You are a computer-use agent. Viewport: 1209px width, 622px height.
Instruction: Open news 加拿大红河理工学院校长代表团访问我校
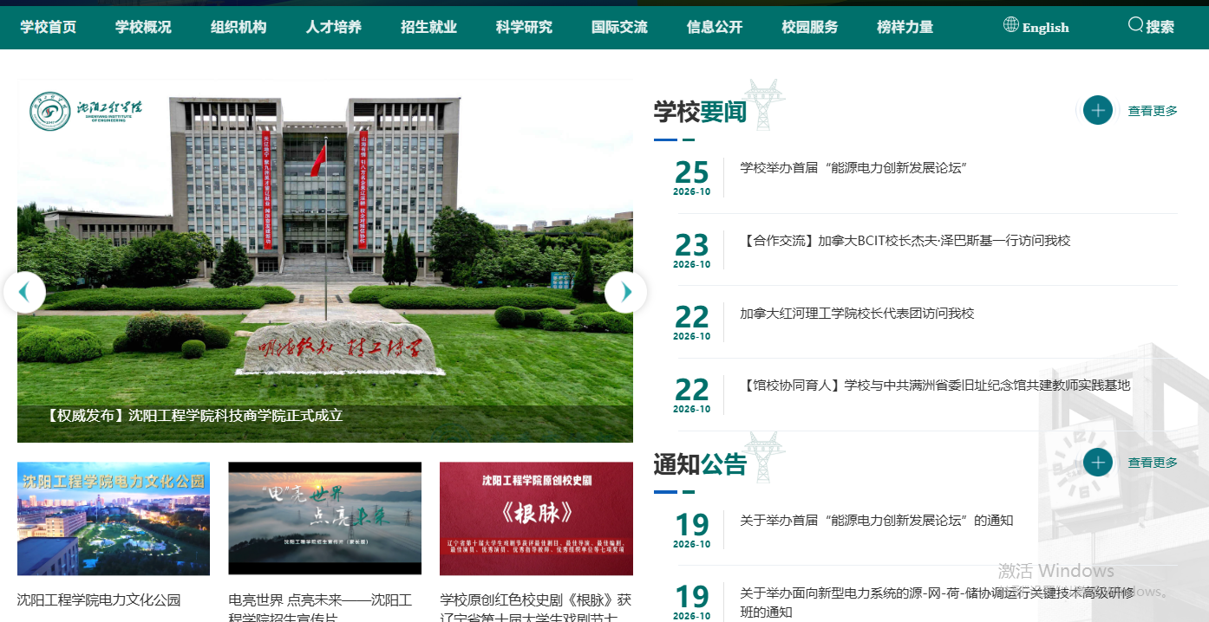click(857, 314)
